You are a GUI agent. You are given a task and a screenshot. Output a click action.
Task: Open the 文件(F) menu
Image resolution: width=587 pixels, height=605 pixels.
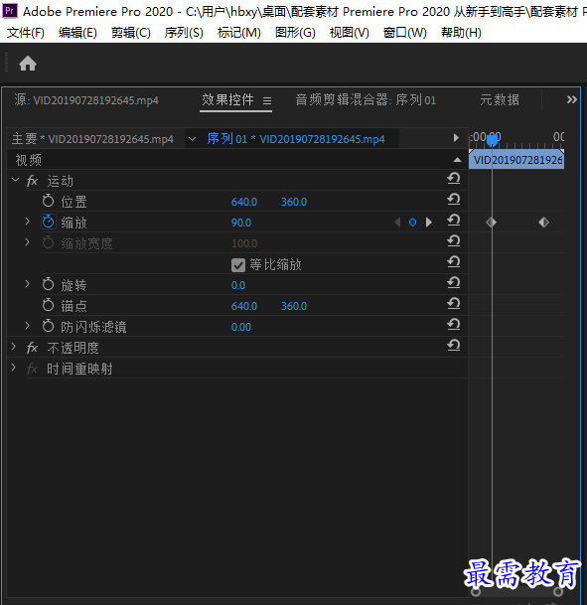pyautogui.click(x=26, y=33)
